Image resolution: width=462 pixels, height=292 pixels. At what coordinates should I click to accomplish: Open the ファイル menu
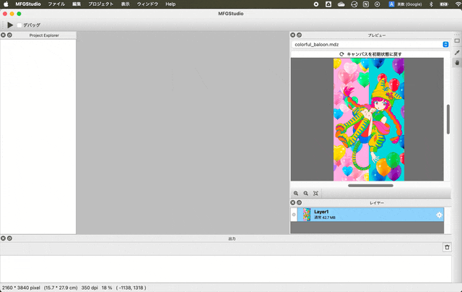(x=56, y=4)
